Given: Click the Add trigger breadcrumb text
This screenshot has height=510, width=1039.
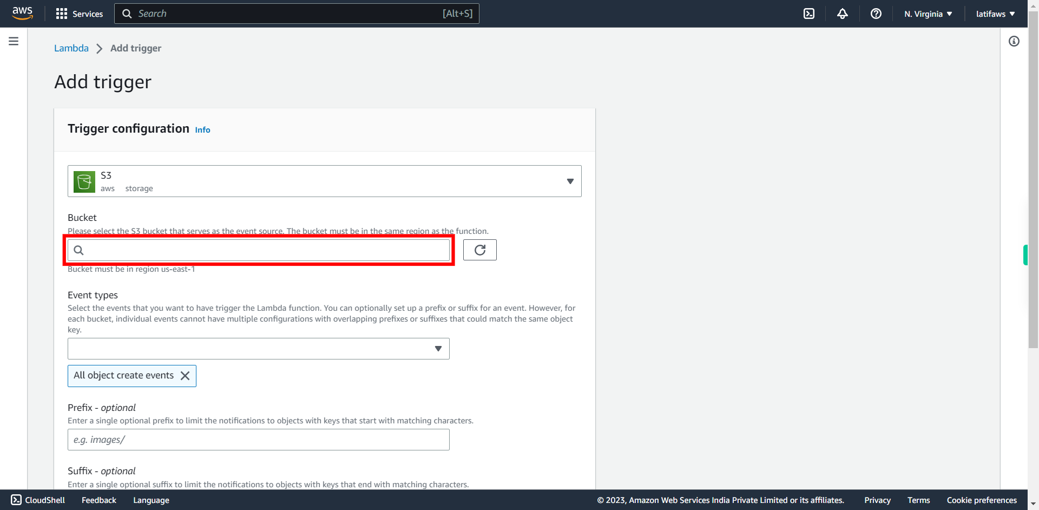Looking at the screenshot, I should (x=136, y=48).
